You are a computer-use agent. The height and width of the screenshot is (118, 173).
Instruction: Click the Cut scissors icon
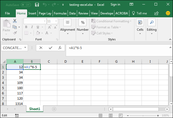[15, 21]
